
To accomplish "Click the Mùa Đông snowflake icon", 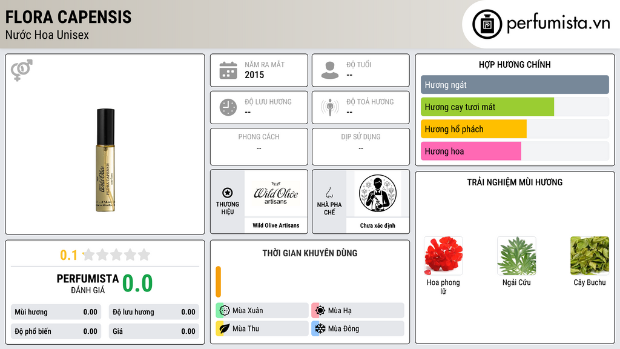I will point(320,328).
